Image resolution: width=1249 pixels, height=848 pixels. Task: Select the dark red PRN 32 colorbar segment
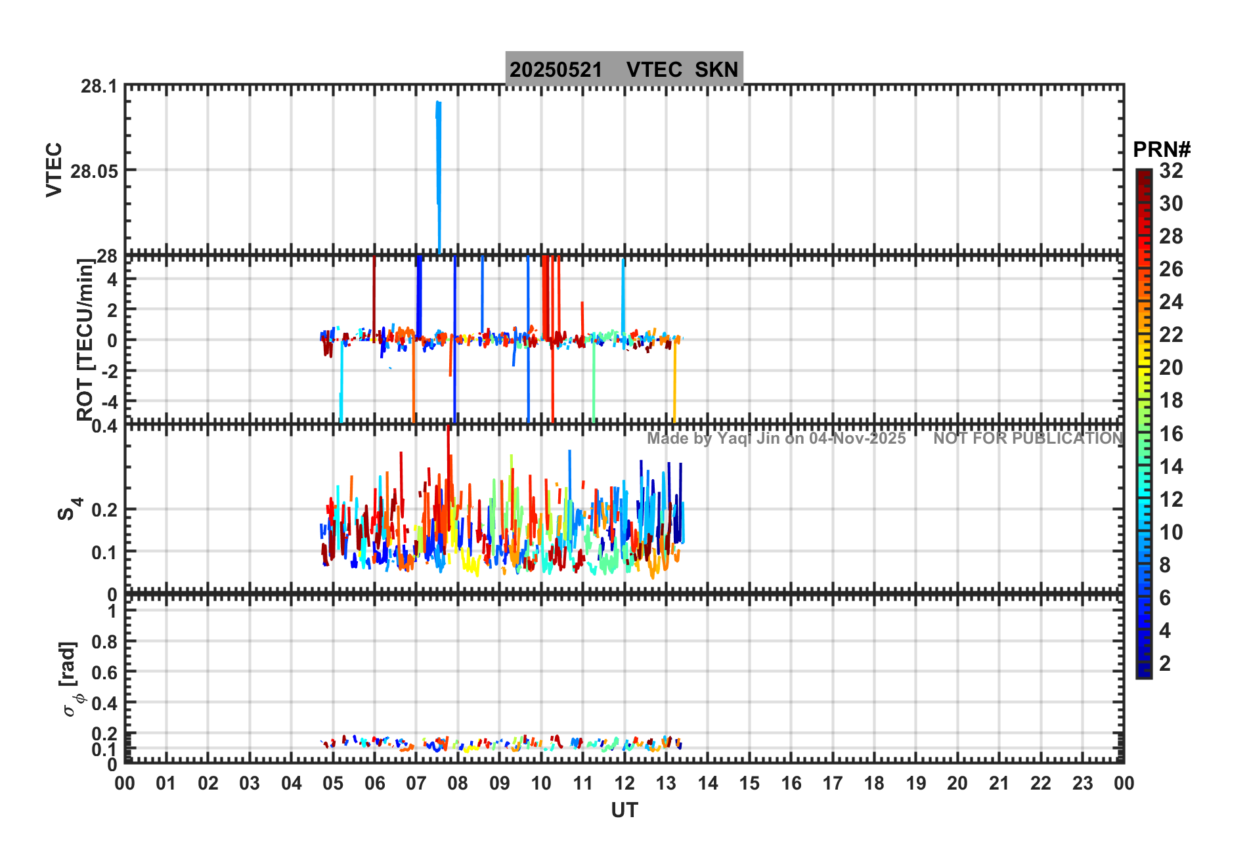1144,175
